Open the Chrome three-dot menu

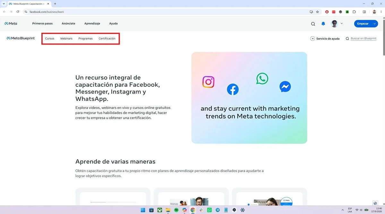click(x=381, y=12)
